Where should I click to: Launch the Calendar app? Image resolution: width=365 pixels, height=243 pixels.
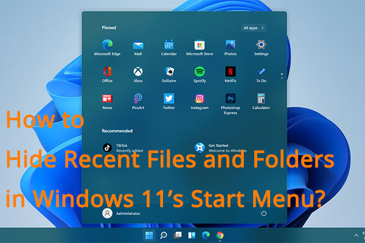click(x=169, y=47)
